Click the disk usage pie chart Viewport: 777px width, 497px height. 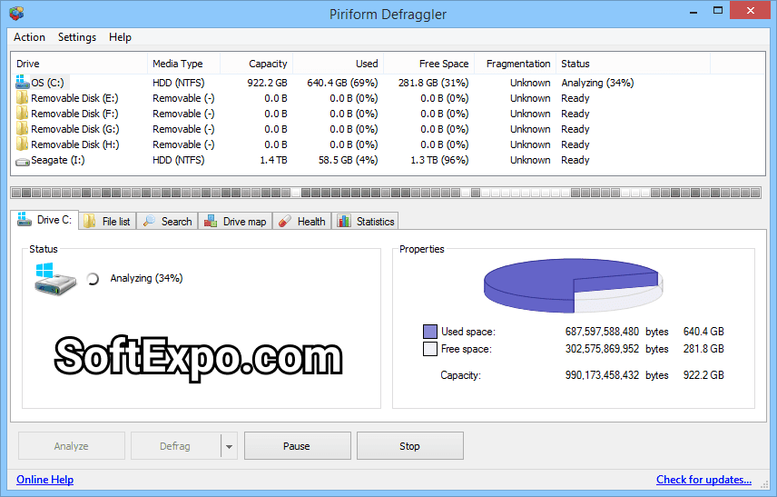(x=574, y=285)
